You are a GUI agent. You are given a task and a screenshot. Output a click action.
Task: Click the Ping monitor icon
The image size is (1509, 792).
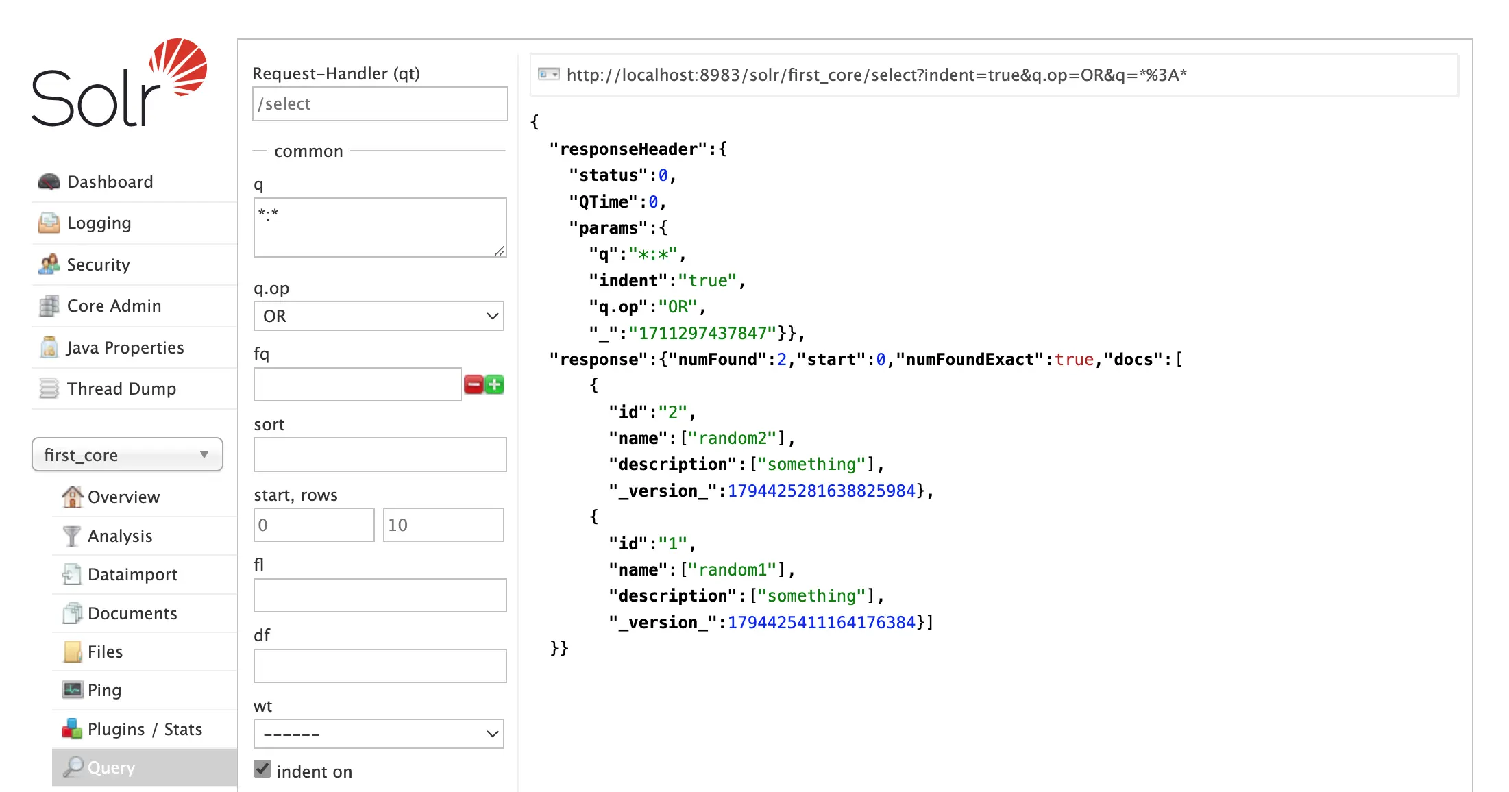[72, 690]
